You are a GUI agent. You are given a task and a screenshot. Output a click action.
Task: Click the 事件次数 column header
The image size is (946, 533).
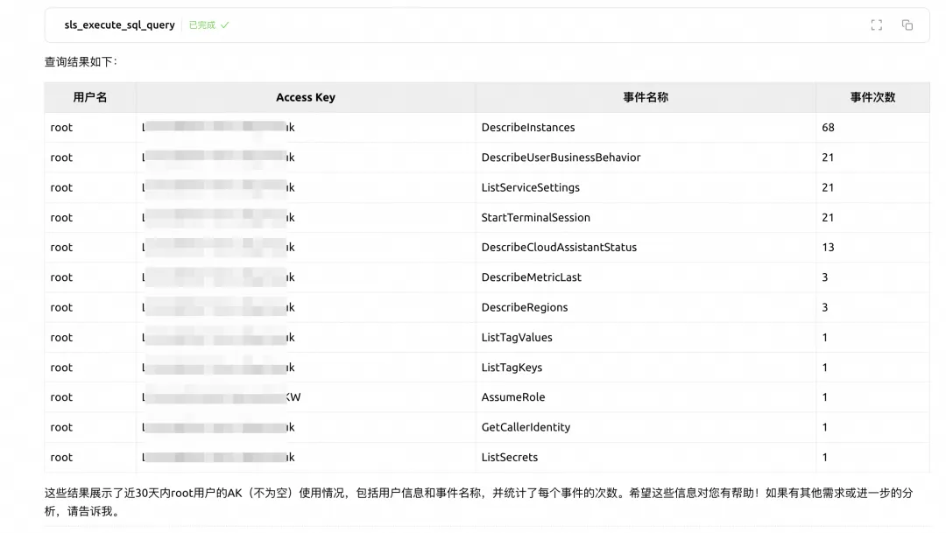tap(872, 97)
